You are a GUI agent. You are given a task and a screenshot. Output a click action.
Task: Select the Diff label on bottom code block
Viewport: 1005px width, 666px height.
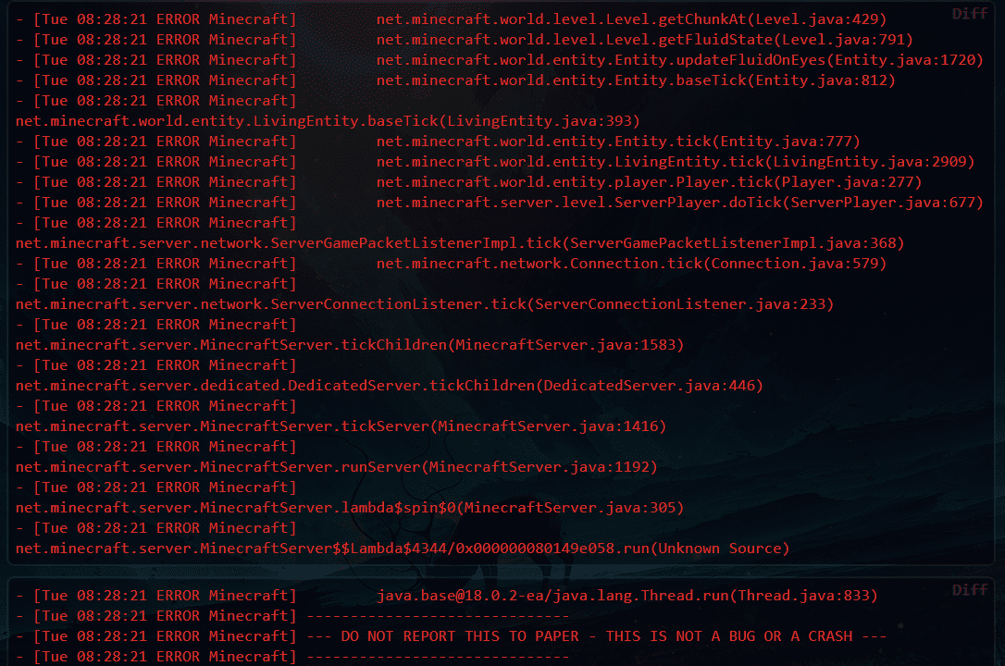click(x=969, y=590)
